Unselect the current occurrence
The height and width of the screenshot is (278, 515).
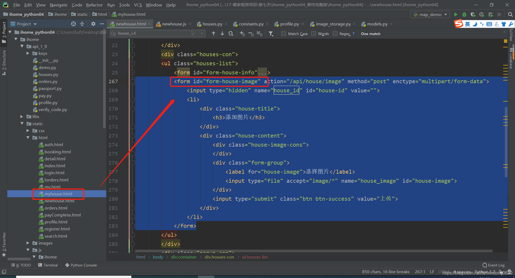[x=251, y=33]
